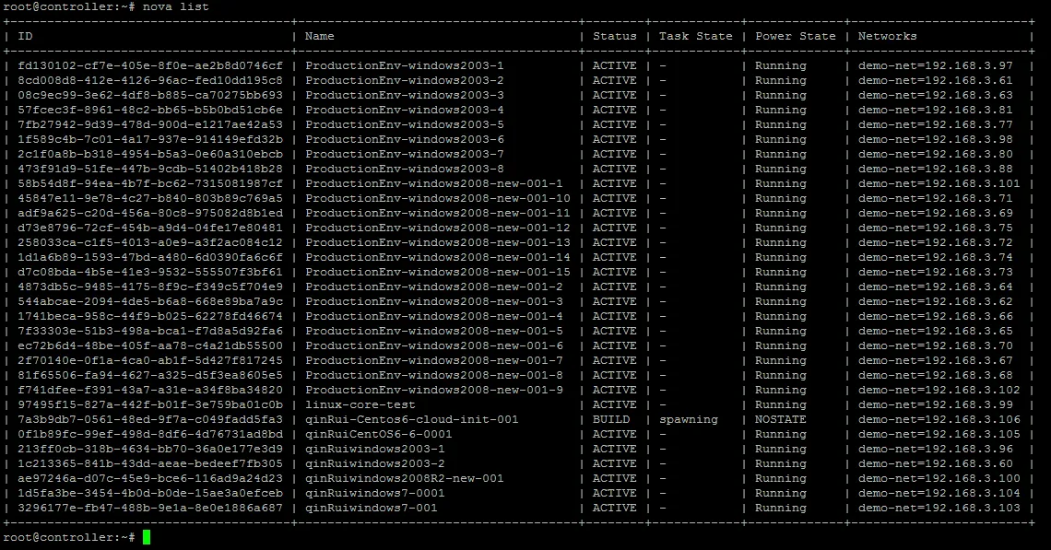Click name ProductionEnv-windows2008-new-001-13
1051x550 pixels.
point(438,242)
